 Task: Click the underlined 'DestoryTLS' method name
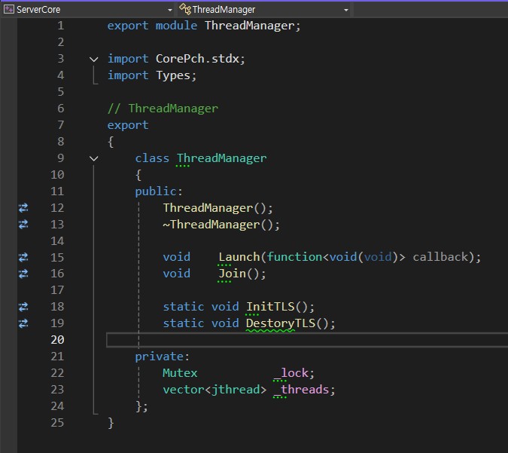[x=281, y=323]
